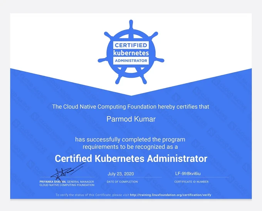Image resolution: width=262 pixels, height=211 pixels.
Task: Click the Certified Kubernetes Administrator wheel logo
Action: click(131, 52)
